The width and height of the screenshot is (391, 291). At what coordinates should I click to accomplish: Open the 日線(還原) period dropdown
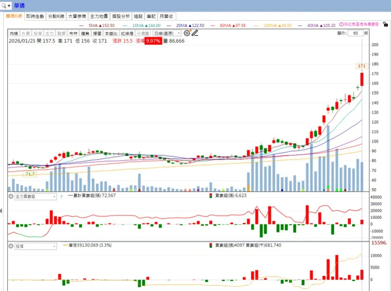167,33
